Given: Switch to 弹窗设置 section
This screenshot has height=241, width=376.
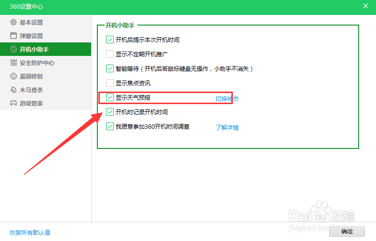Looking at the screenshot, I should point(46,36).
